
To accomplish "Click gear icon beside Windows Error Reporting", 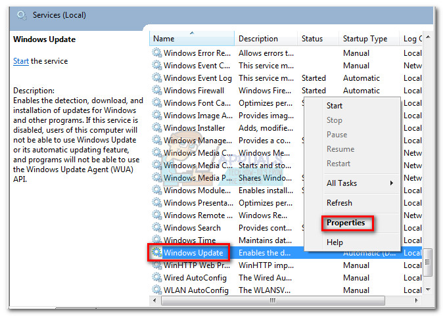I will click(x=157, y=53).
